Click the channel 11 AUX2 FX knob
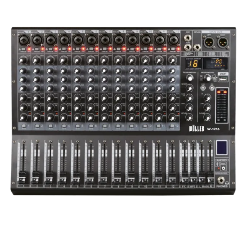This screenshot has width=250, height=225. (x=159, y=108)
